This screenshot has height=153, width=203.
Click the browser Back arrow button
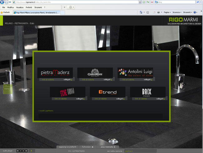pos(2,2)
